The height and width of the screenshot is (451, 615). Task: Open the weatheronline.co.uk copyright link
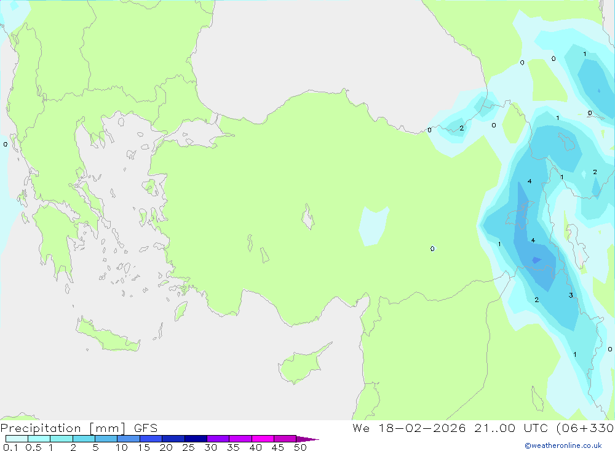pyautogui.click(x=563, y=445)
